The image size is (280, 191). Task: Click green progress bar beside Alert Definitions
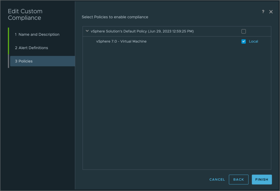coord(8,48)
